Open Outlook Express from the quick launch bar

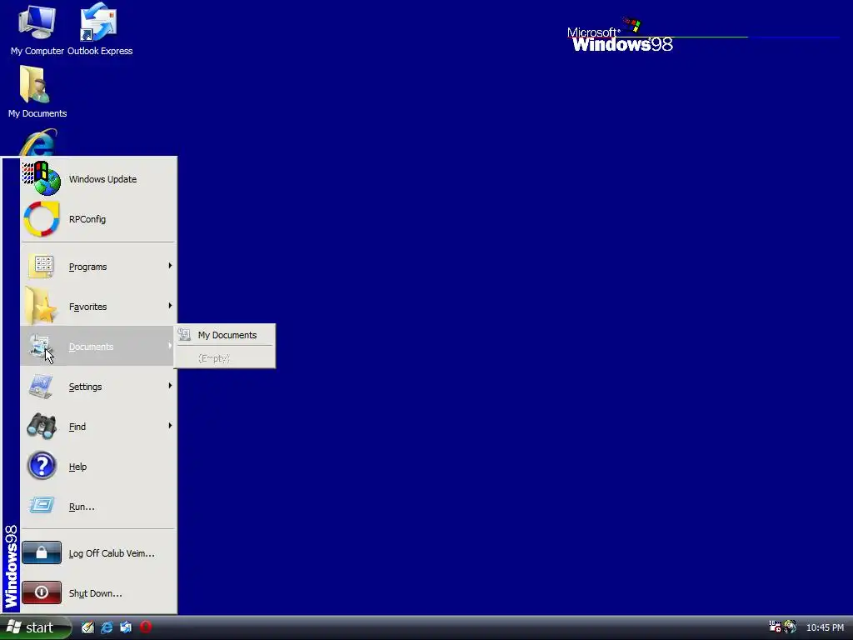(126, 627)
